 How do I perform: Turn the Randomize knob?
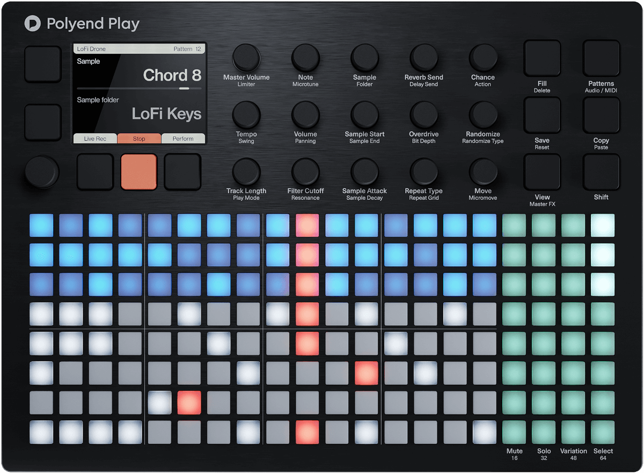[482, 115]
